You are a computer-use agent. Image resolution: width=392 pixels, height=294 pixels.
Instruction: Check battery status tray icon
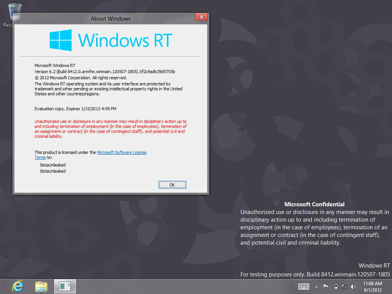[336, 286]
